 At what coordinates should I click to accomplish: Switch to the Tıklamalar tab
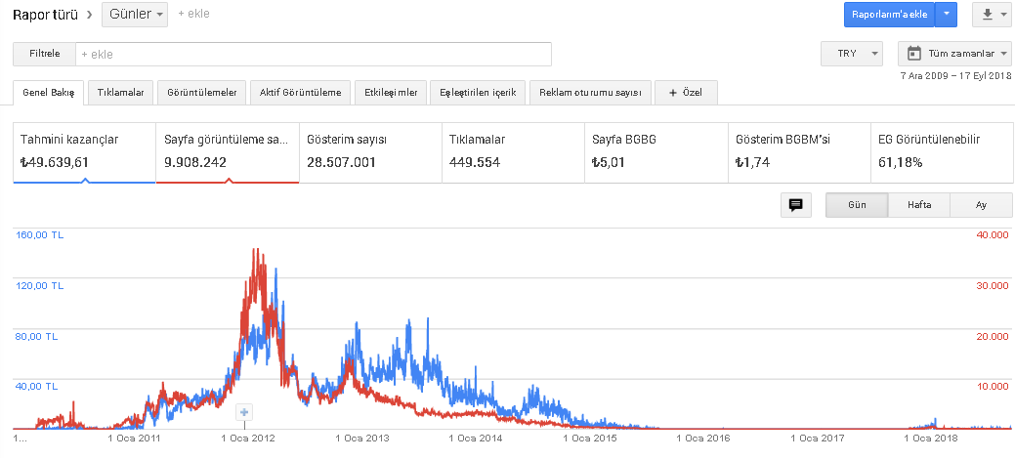pos(120,93)
